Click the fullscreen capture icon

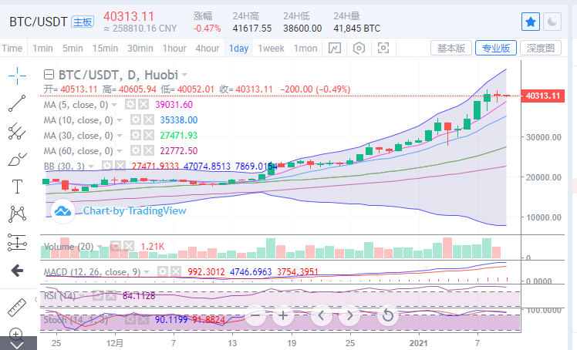pos(383,48)
